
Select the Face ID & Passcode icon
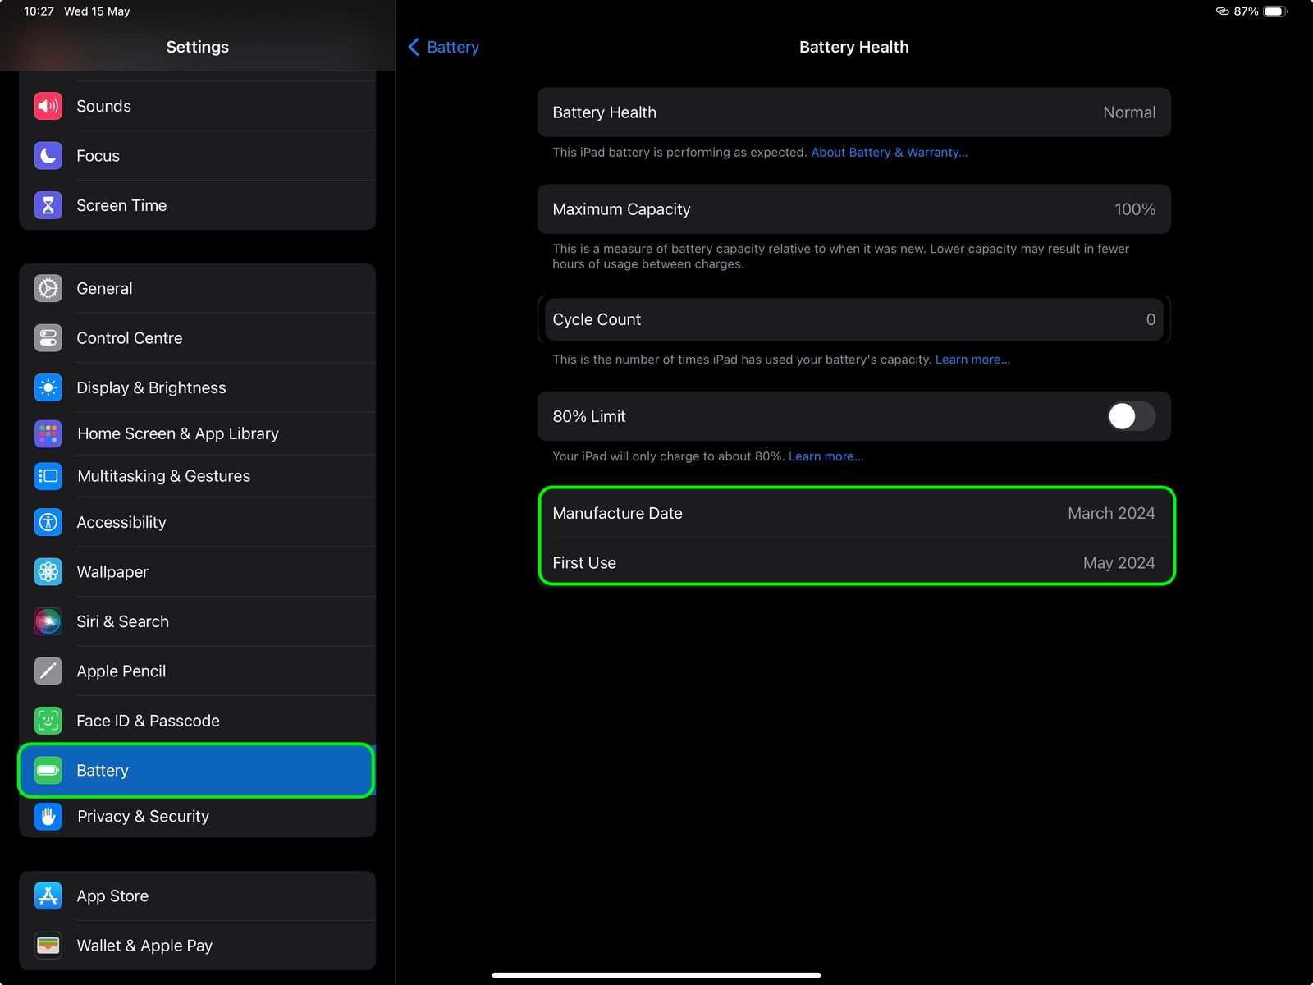[48, 721]
